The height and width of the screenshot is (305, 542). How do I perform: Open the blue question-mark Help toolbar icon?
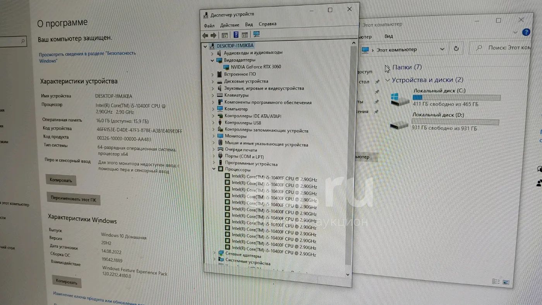click(236, 35)
